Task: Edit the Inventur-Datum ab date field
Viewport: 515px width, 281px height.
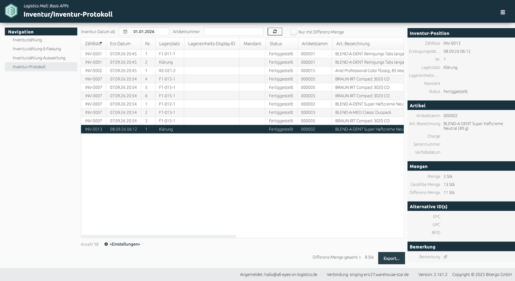Action: 150,32
